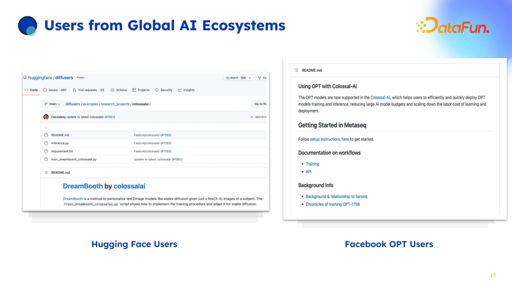The width and height of the screenshot is (512, 288).
Task: Click the DataFun logo
Action: [x=453, y=26]
